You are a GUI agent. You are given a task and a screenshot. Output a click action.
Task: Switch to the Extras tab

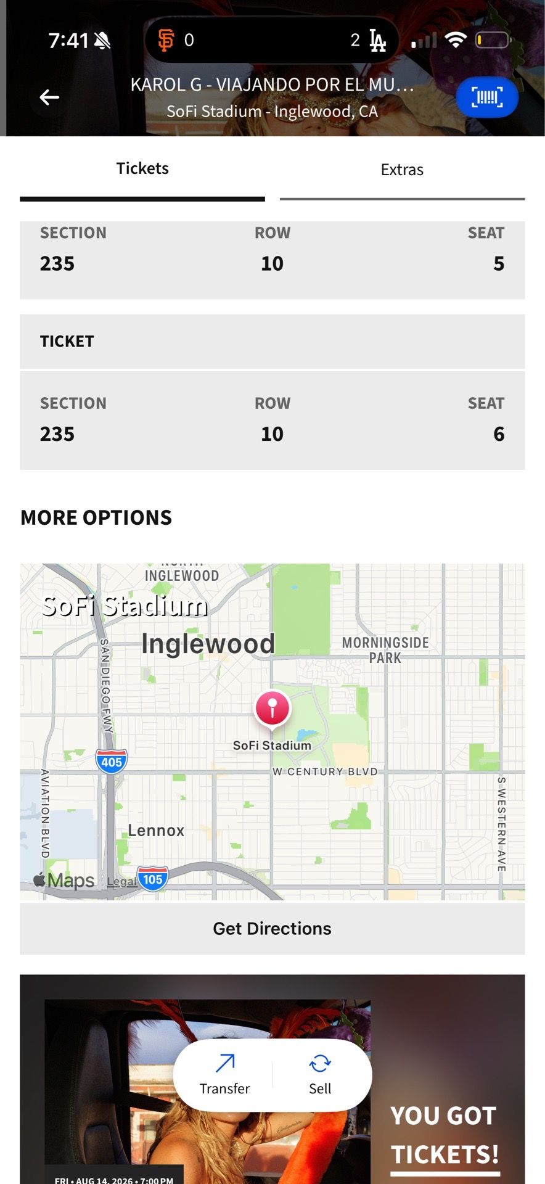(402, 170)
